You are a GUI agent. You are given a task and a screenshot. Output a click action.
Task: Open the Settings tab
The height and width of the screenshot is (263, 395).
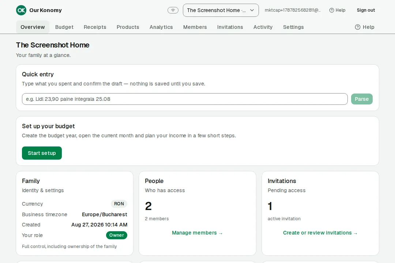[x=293, y=27]
